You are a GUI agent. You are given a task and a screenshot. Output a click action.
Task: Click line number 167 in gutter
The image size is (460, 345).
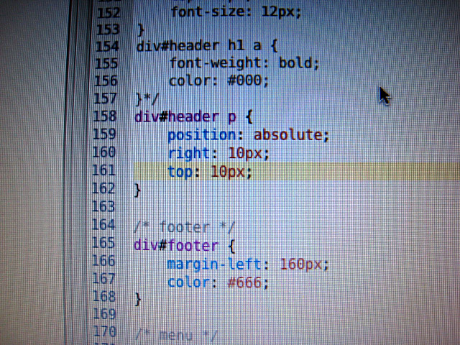[x=103, y=279]
